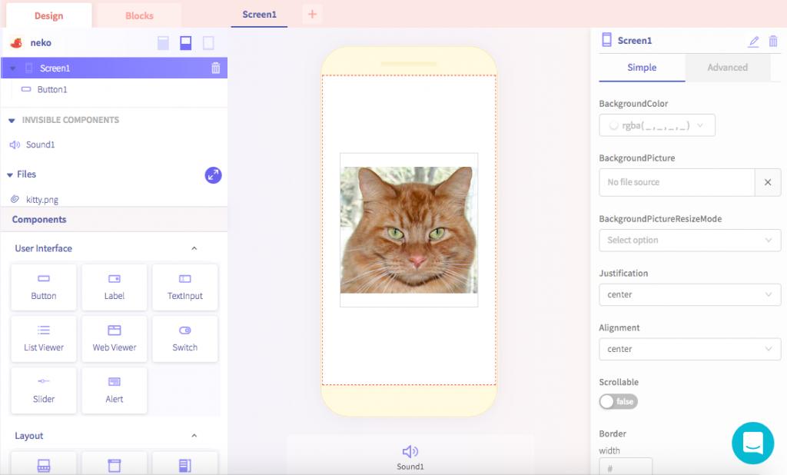Select the middle phone layout view icon
Image resolution: width=787 pixels, height=475 pixels.
tap(186, 43)
